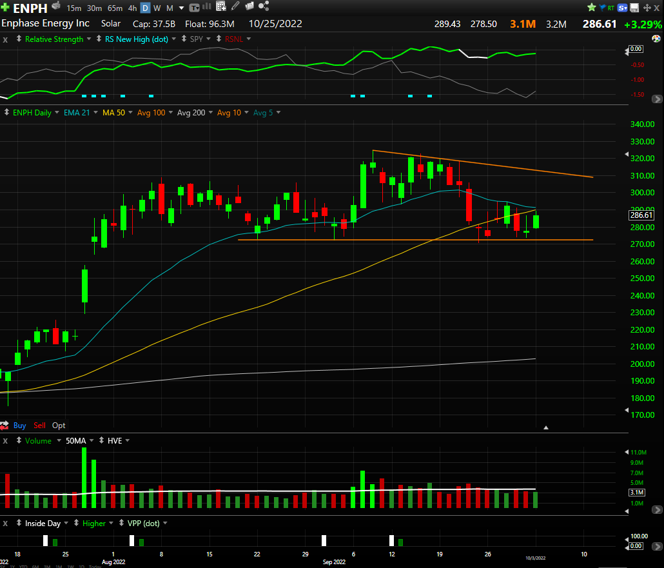Open the Avg 100 dropdown
This screenshot has width=664, height=568.
[171, 113]
